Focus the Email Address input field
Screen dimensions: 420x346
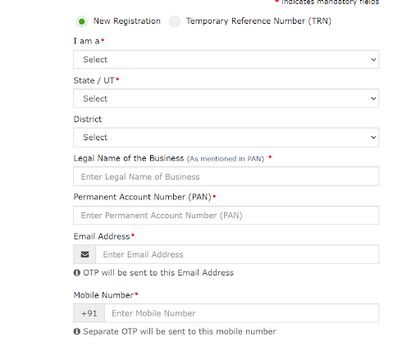tap(237, 254)
